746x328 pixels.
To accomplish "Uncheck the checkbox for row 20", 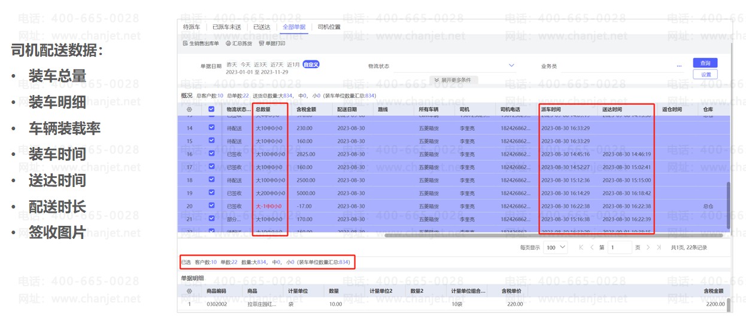I will tap(211, 206).
